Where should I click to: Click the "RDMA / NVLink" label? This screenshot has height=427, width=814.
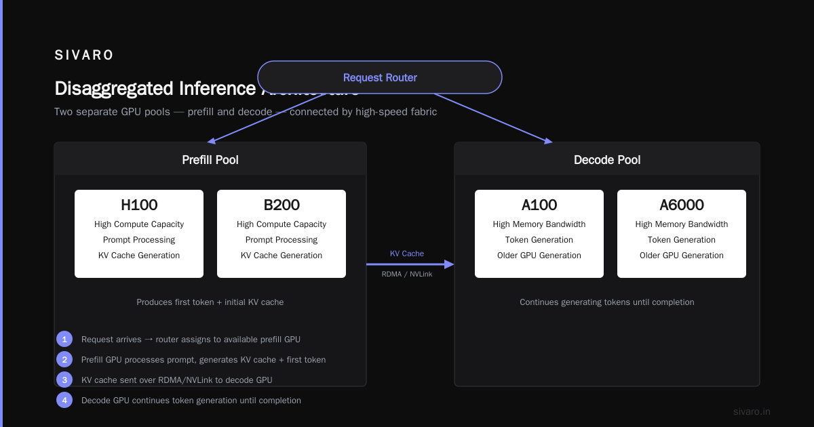[407, 274]
